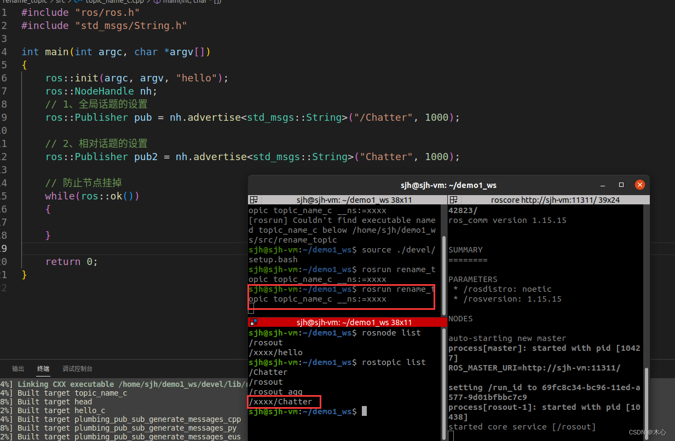Click the scrollbar of the rosnode list pane
The image size is (675, 441).
444,383
